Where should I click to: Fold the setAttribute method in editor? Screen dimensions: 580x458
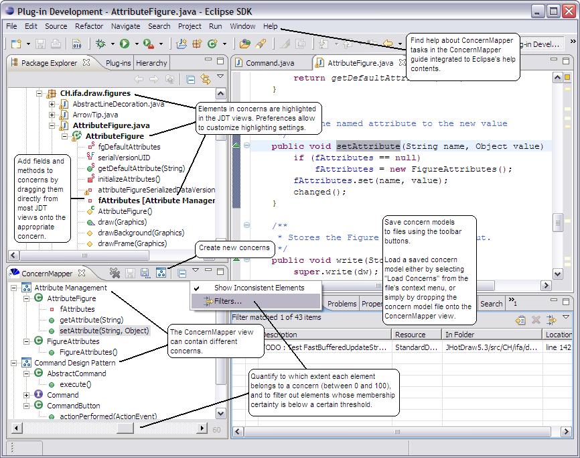[246, 146]
